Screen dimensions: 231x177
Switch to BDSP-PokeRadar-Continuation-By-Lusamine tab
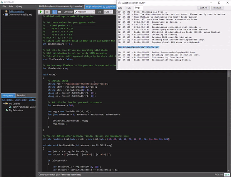61,7
